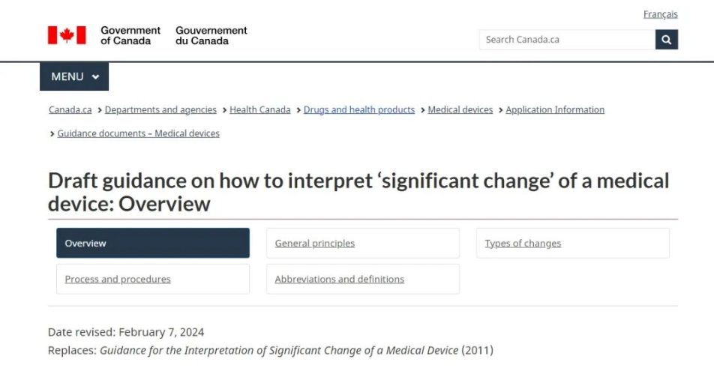This screenshot has width=714, height=377.
Task: Navigate to Drugs and health products
Action: 358,109
